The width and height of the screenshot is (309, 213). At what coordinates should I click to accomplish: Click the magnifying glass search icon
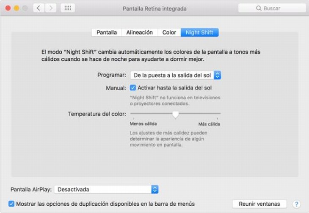(x=259, y=8)
